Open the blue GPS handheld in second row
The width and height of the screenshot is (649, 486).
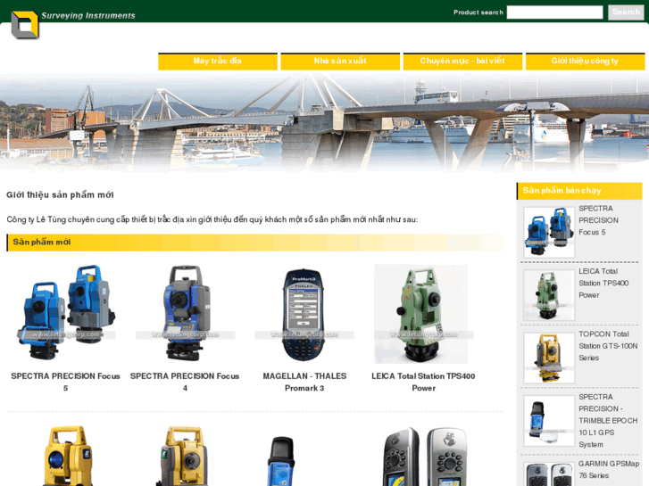pos(281,461)
